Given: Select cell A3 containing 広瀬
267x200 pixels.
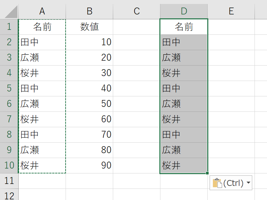Looking at the screenshot, I should pyautogui.click(x=42, y=57).
